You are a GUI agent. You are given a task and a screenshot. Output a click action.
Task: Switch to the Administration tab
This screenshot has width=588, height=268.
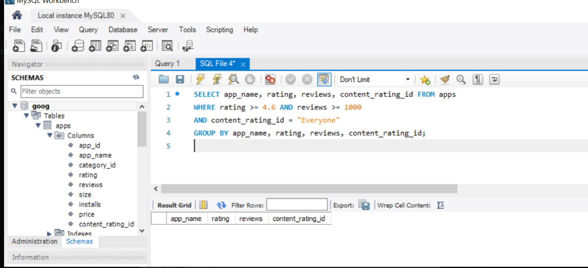(35, 241)
